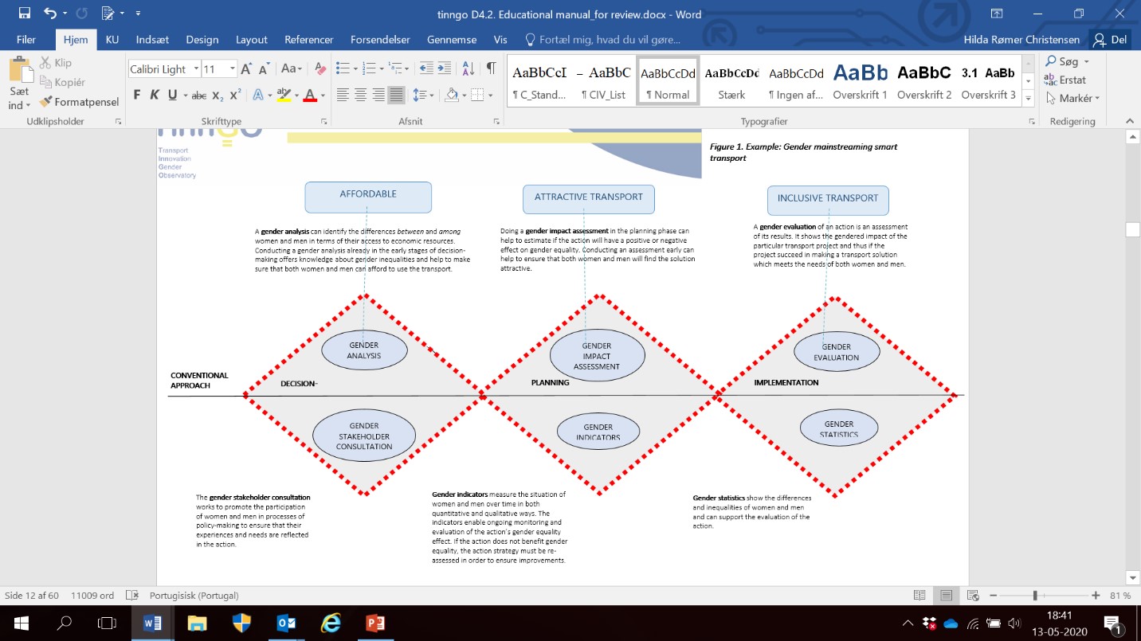Apply superscript formatting

click(x=235, y=96)
